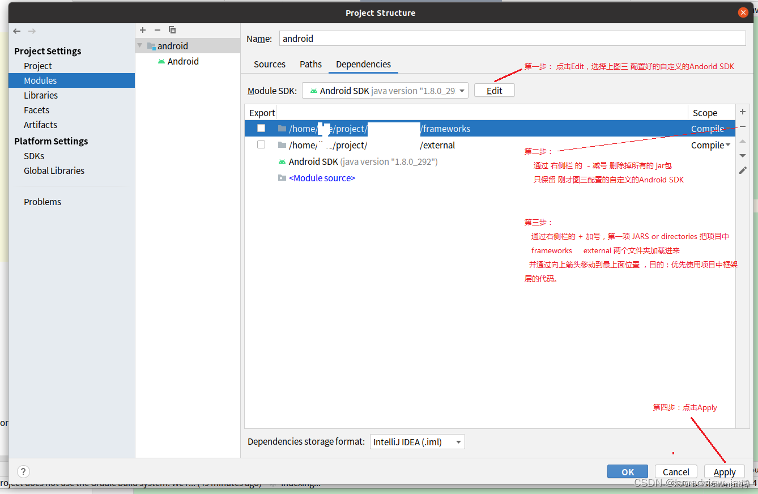Viewport: 758px width, 494px height.
Task: Click the Android facet icon in the module tree
Action: pos(161,61)
